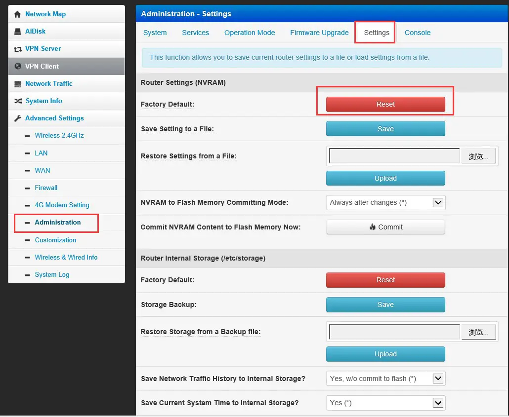Viewport: 509px width, 417px height.
Task: Reset internal storage to factory default
Action: pos(385,280)
